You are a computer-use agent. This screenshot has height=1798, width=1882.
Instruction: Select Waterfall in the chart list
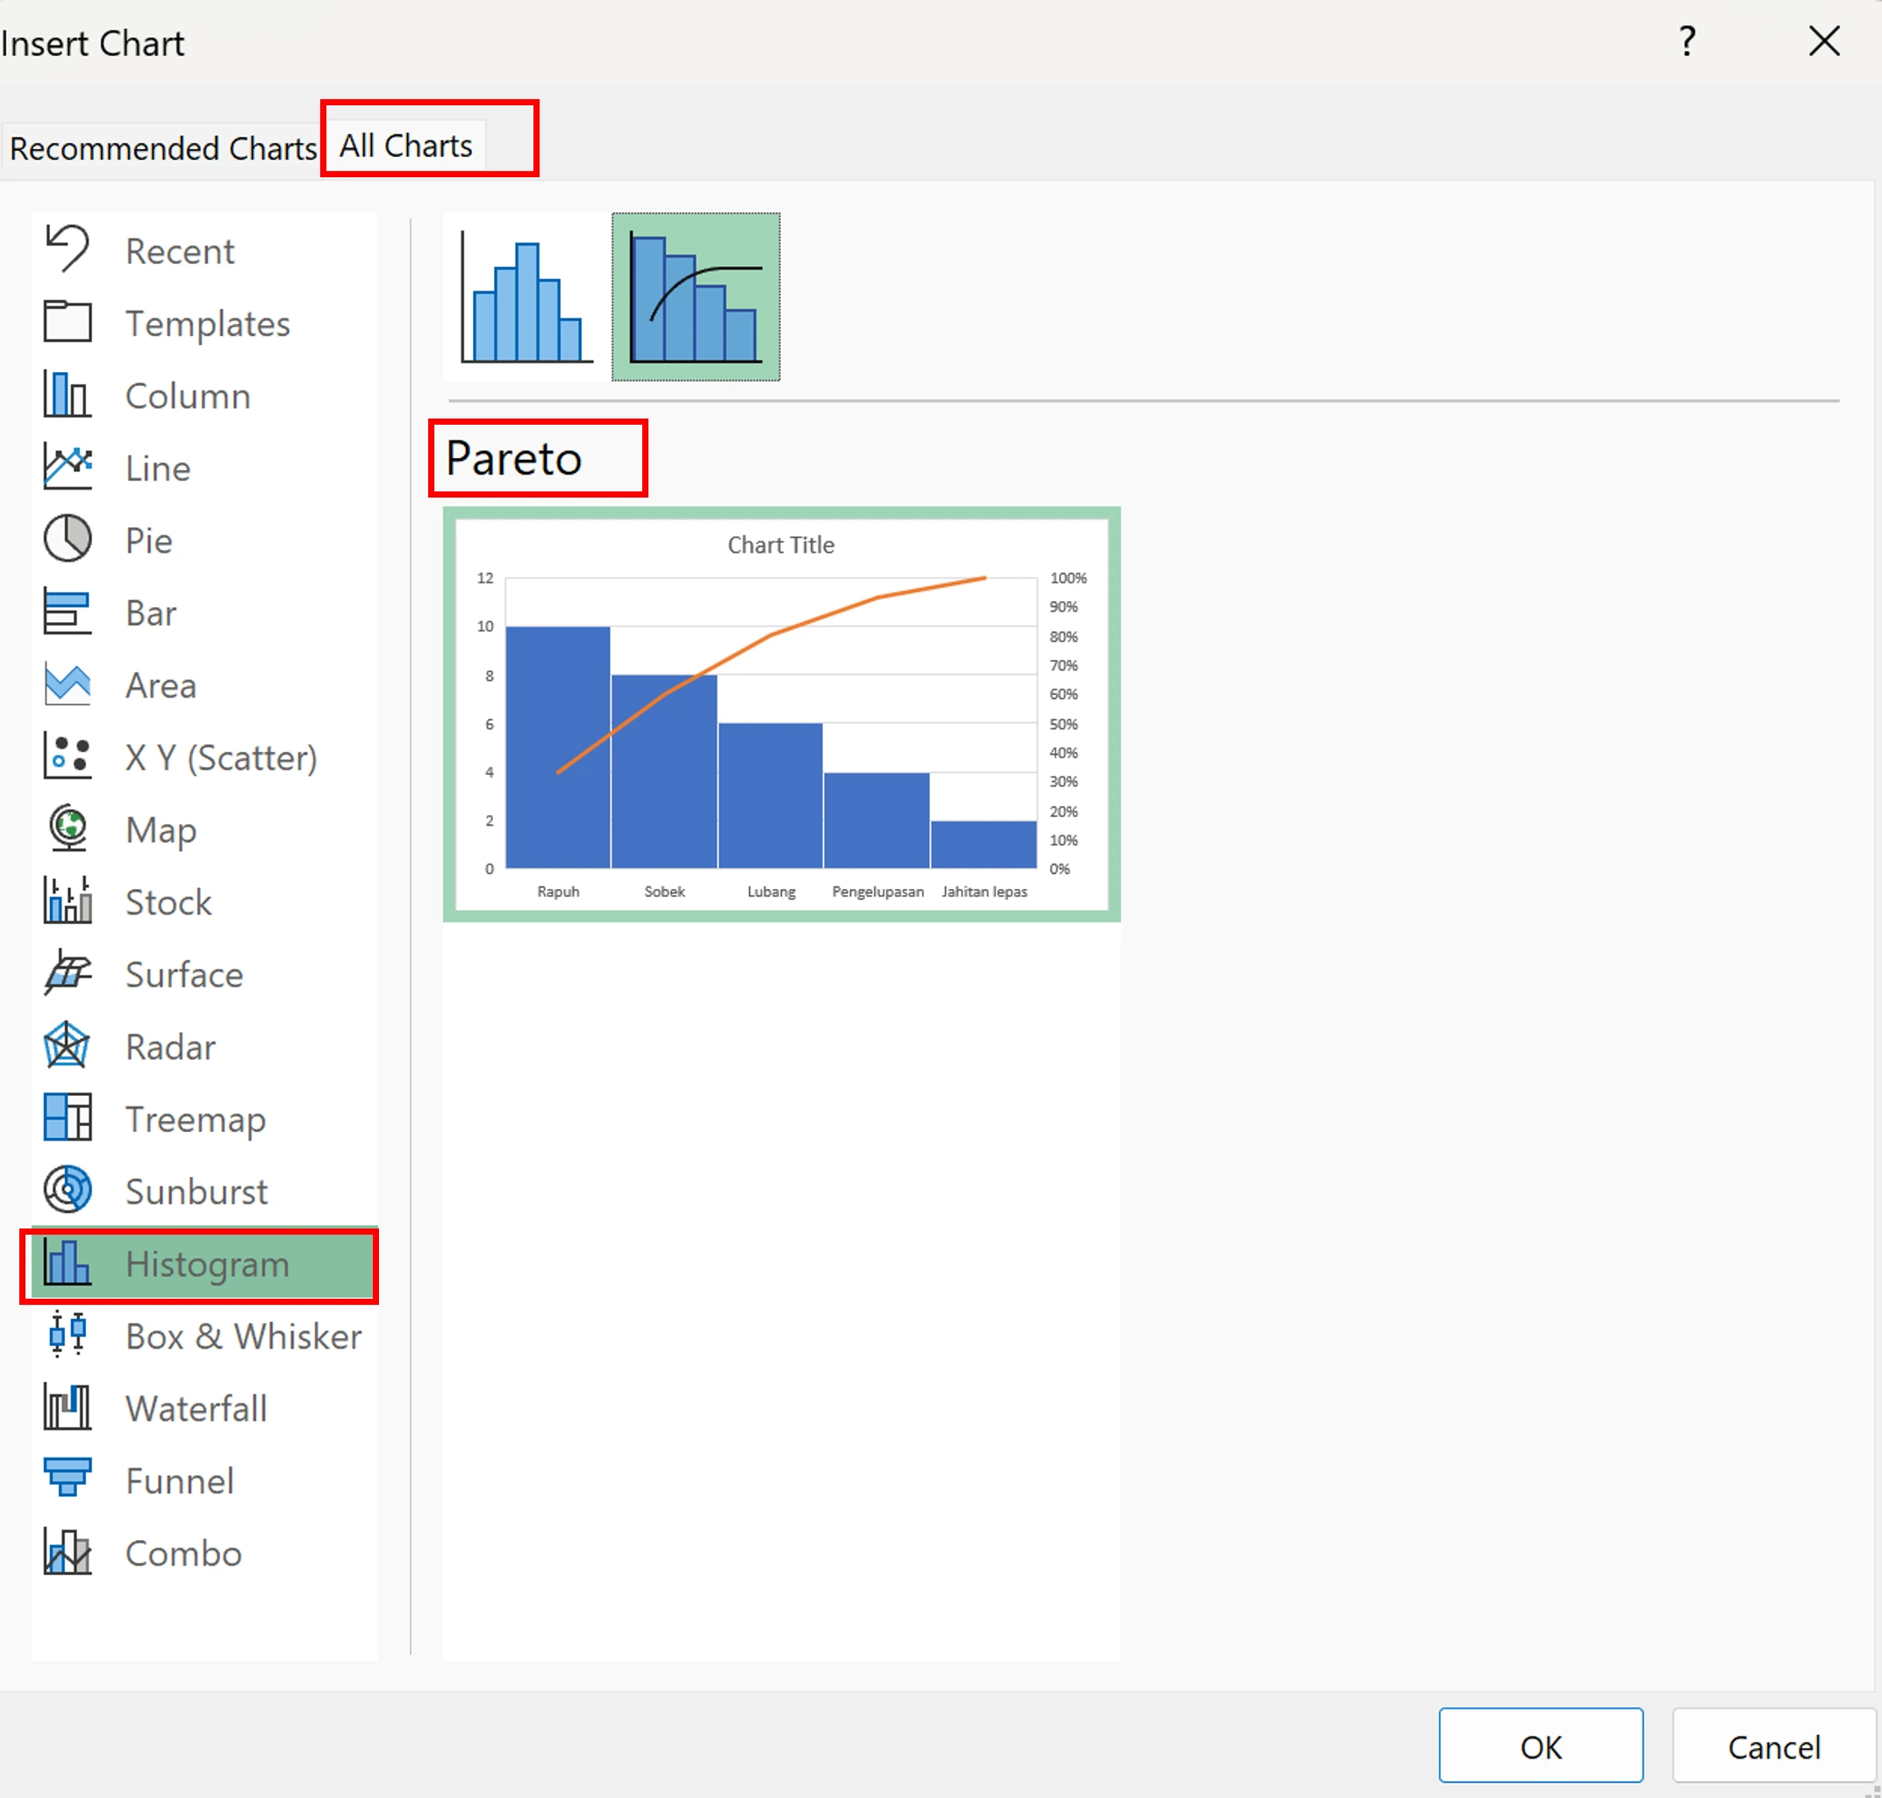(x=197, y=1409)
